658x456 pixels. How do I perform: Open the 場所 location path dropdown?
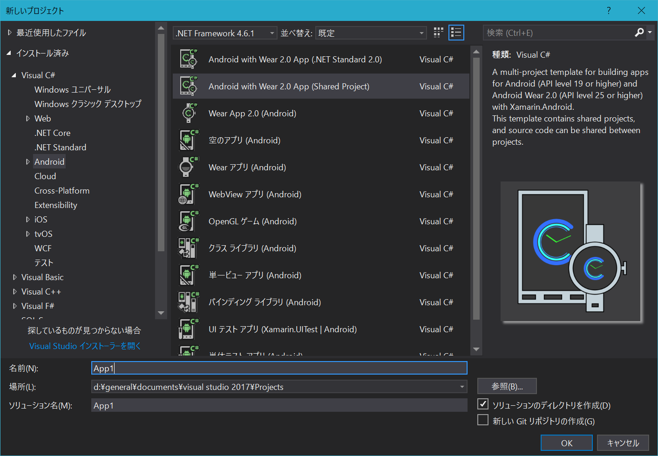point(462,387)
